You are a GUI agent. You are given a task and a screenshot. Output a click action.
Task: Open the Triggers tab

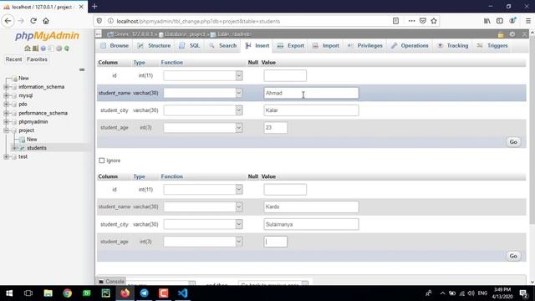492,45
